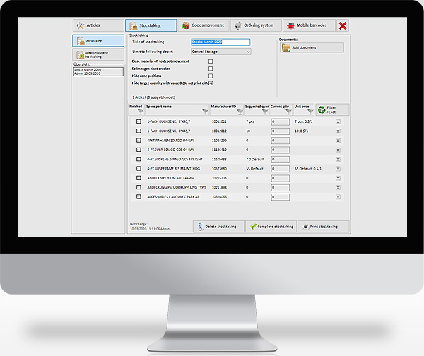Click the Title of stocktaking text field
424x356 pixels.
click(220, 42)
